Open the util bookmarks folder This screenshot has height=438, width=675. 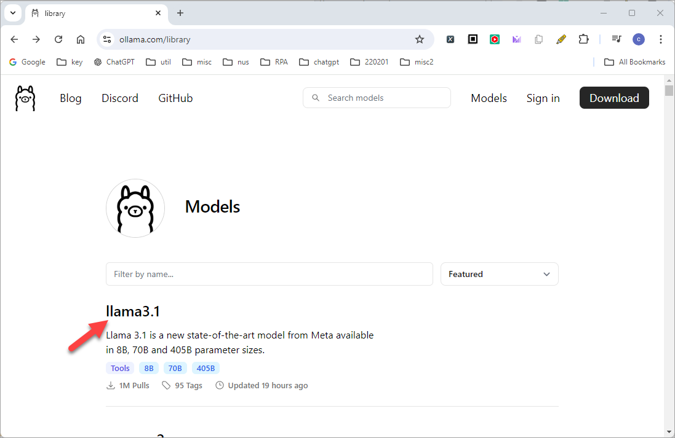click(158, 62)
